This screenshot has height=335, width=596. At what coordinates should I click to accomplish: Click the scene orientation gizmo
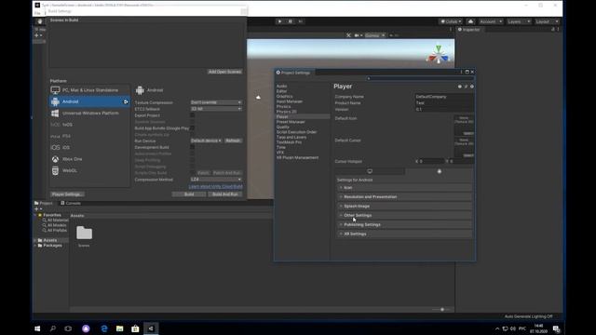pos(439,54)
